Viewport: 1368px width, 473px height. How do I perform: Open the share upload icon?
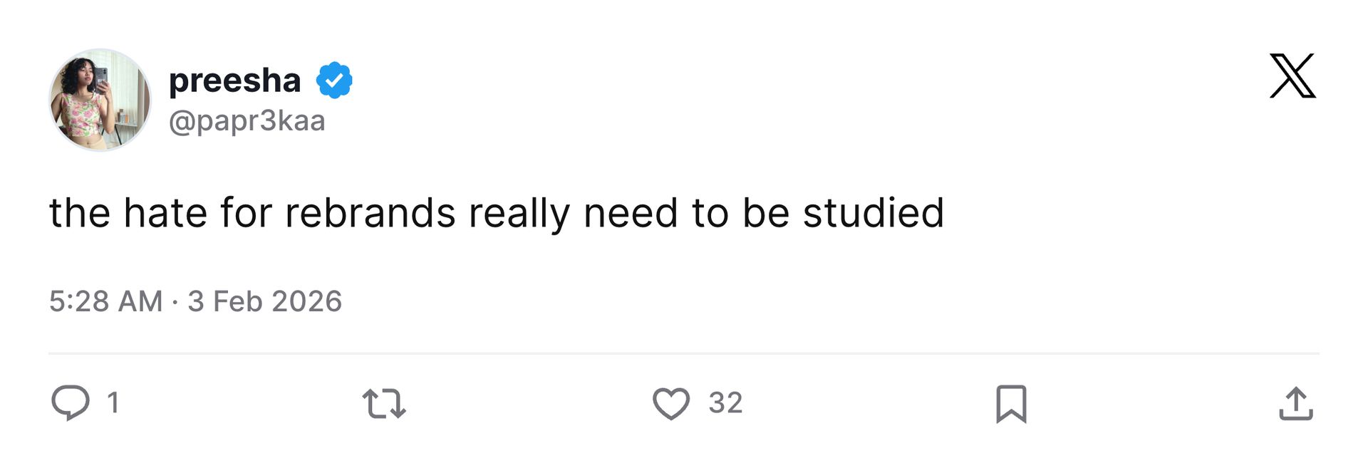click(1295, 403)
